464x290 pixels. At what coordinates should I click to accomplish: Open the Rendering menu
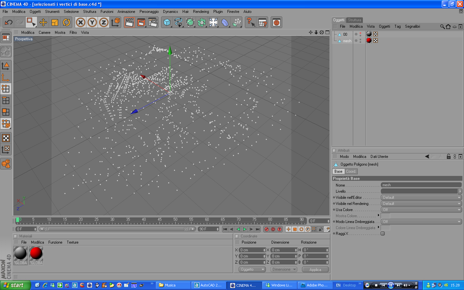coord(201,12)
